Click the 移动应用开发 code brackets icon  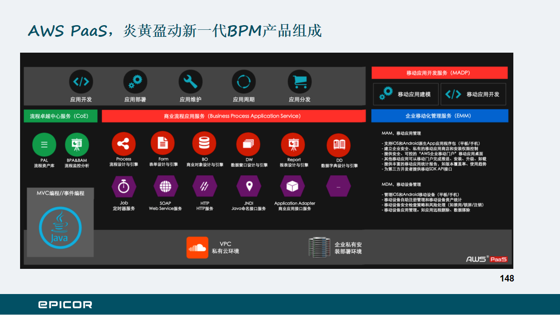point(453,94)
